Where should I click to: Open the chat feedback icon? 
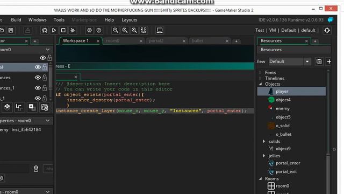tap(331, 20)
